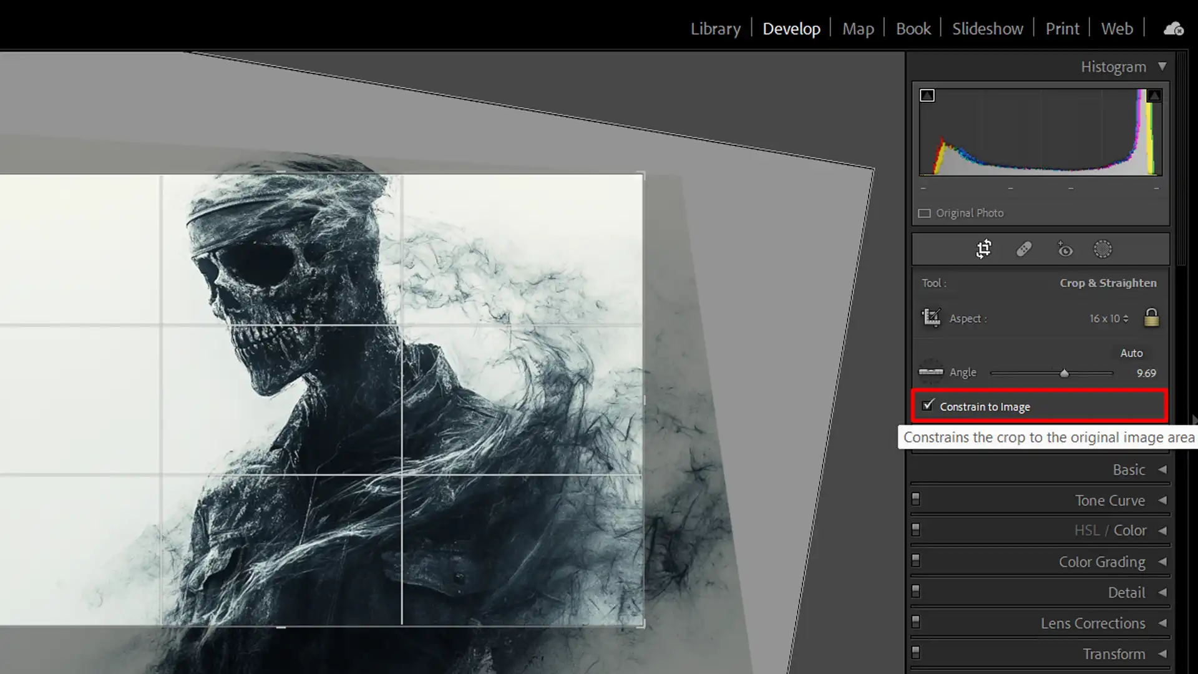Expand the Basic panel

(x=1162, y=469)
